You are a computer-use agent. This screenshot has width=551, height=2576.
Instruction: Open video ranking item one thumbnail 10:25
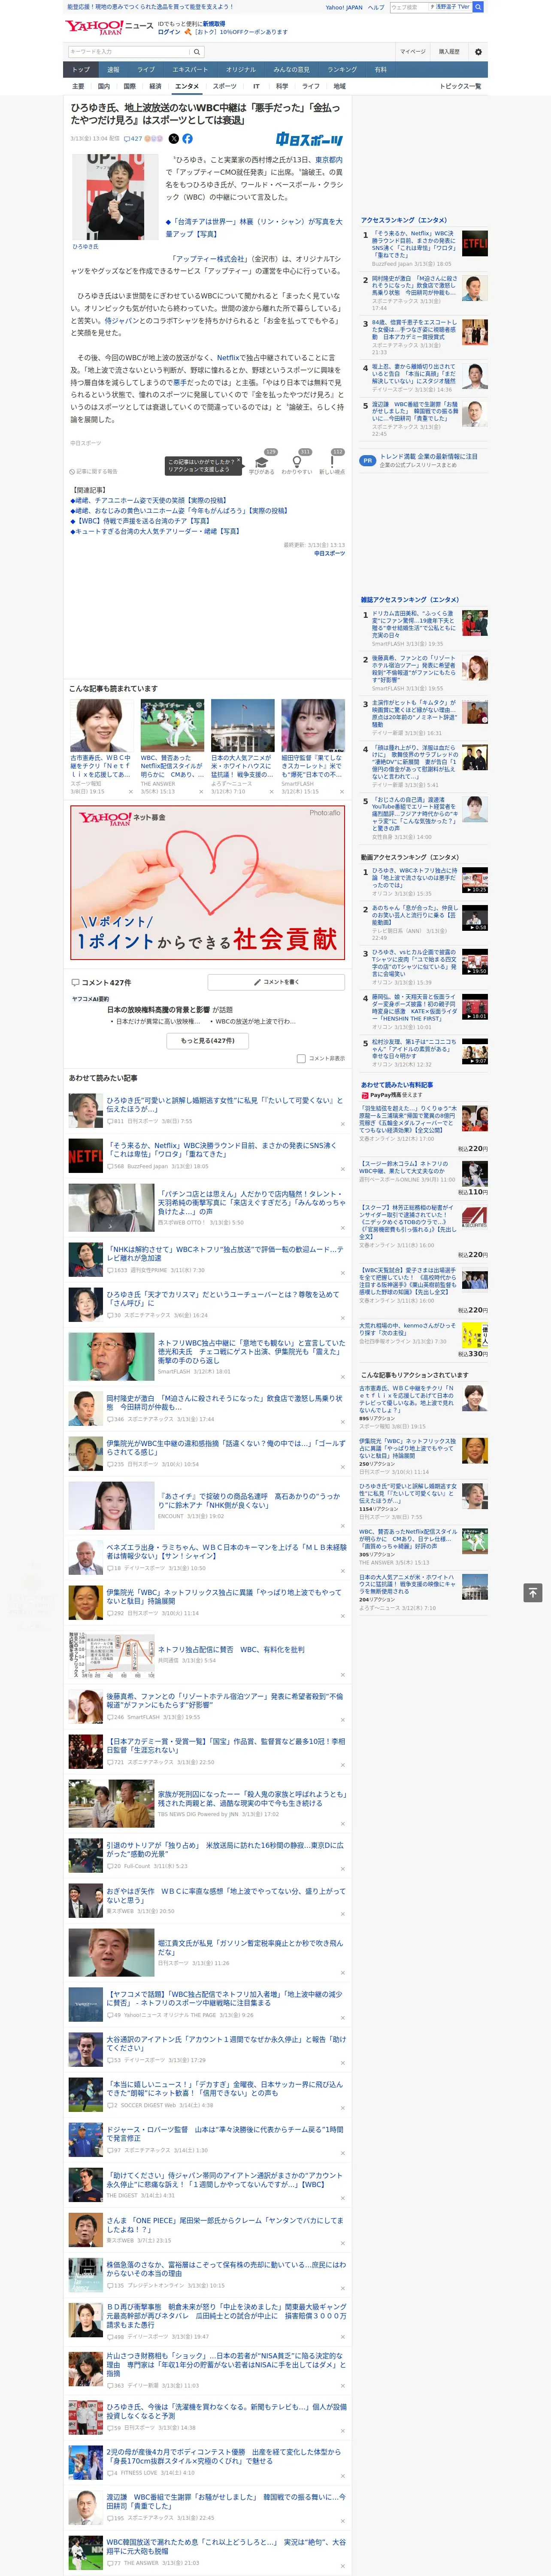(474, 880)
